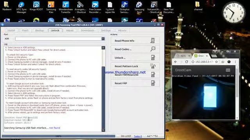The height and width of the screenshot is (140, 250).
Task: Open the Tasks: 0 status link
Action: pyautogui.click(x=138, y=136)
